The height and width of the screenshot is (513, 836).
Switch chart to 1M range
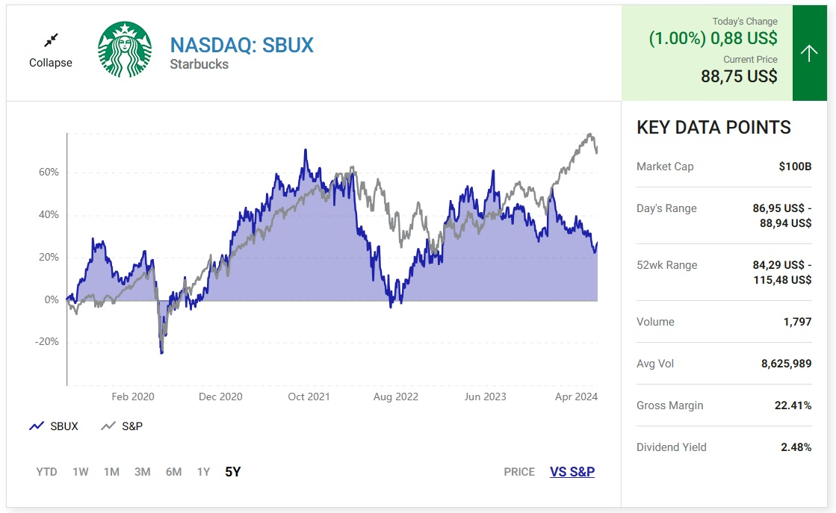tap(111, 472)
